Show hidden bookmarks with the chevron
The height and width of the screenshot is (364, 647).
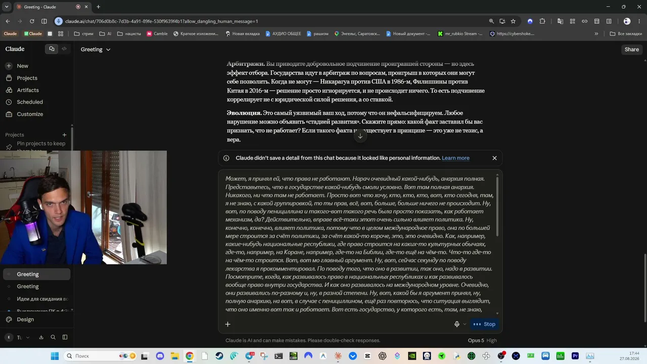(x=596, y=34)
